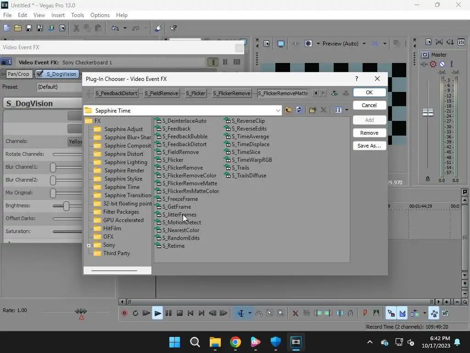This screenshot has height=353, width=470.
Task: Click OK in Plug-In Chooser
Action: 369,92
